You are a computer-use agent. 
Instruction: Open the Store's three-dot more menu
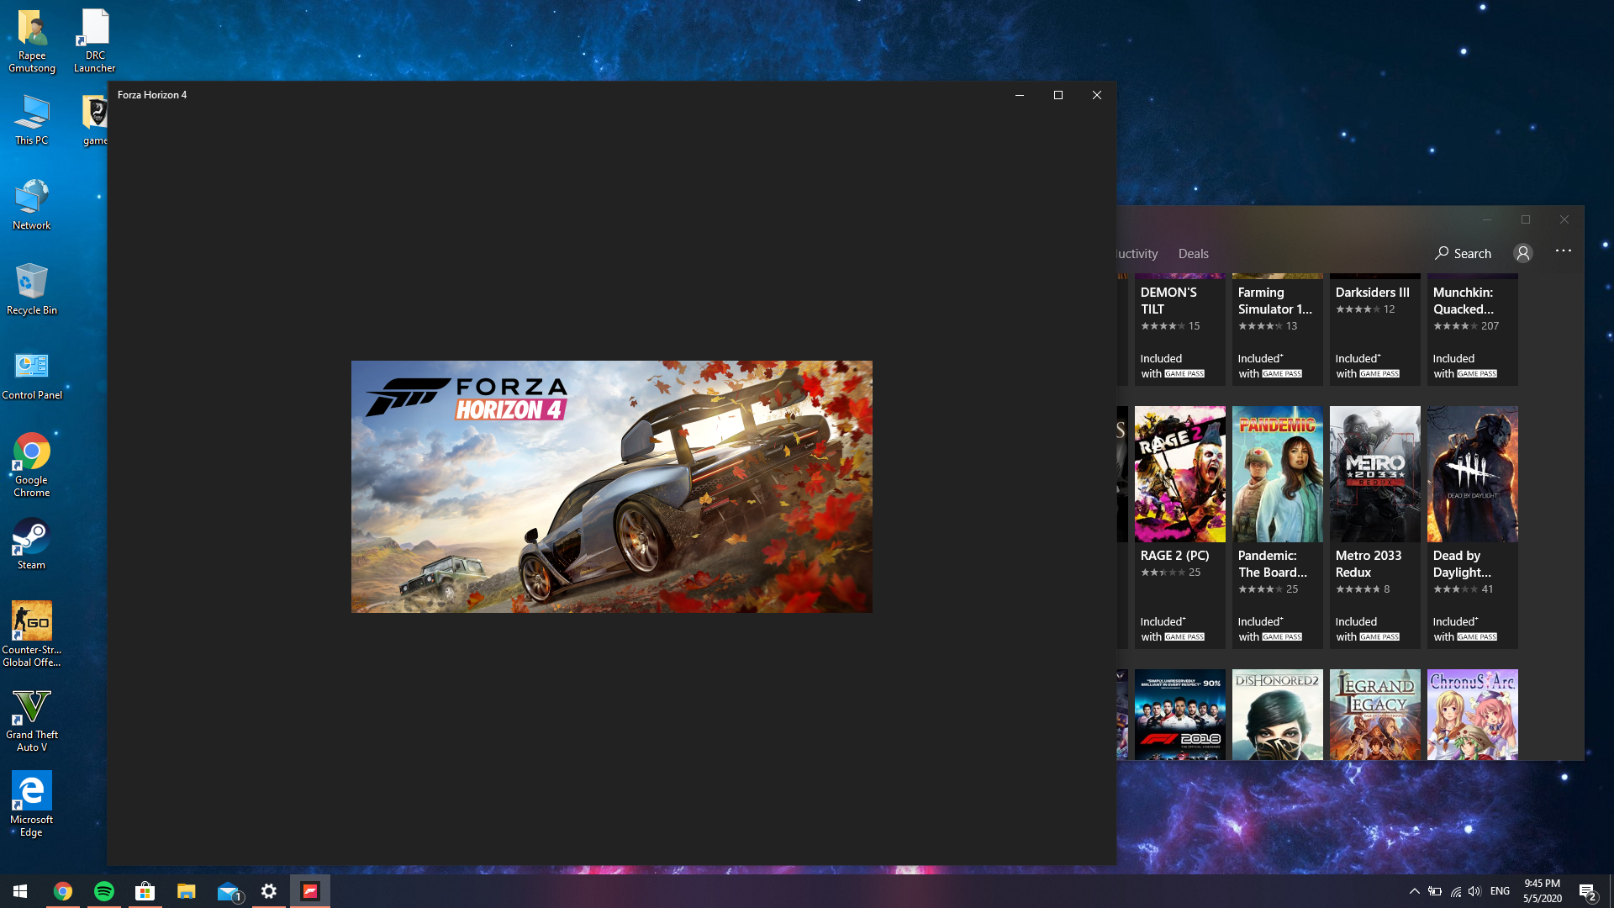click(1563, 251)
